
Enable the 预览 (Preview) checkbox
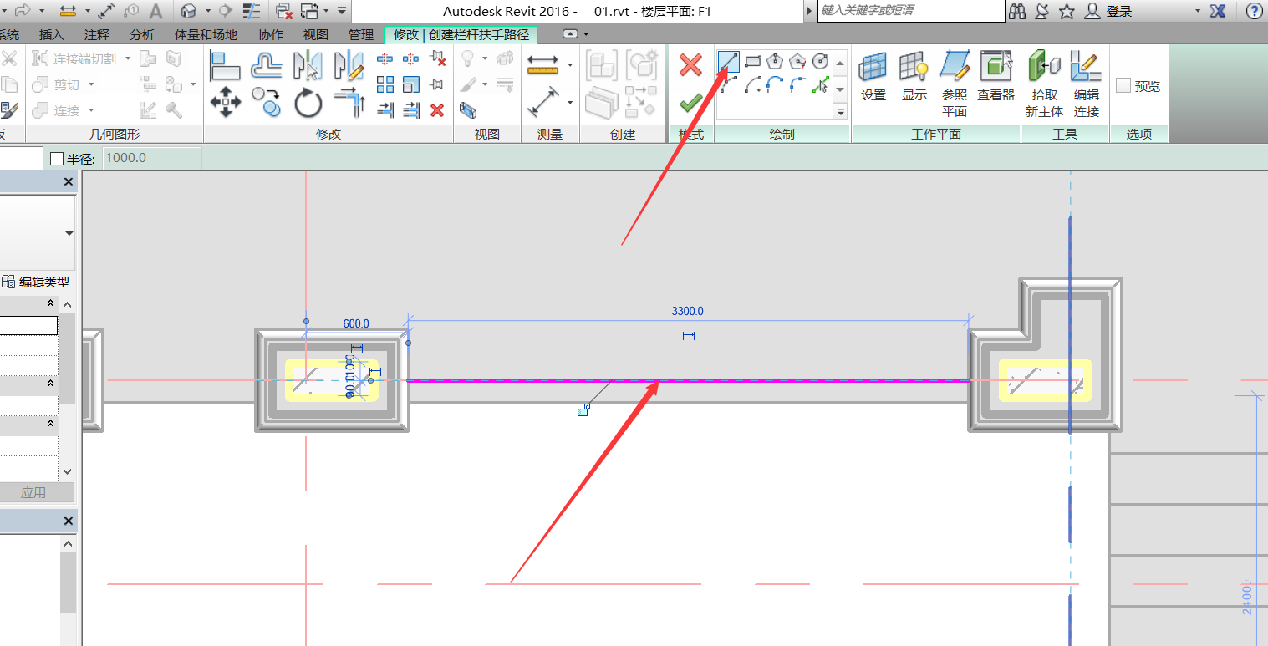(1123, 86)
